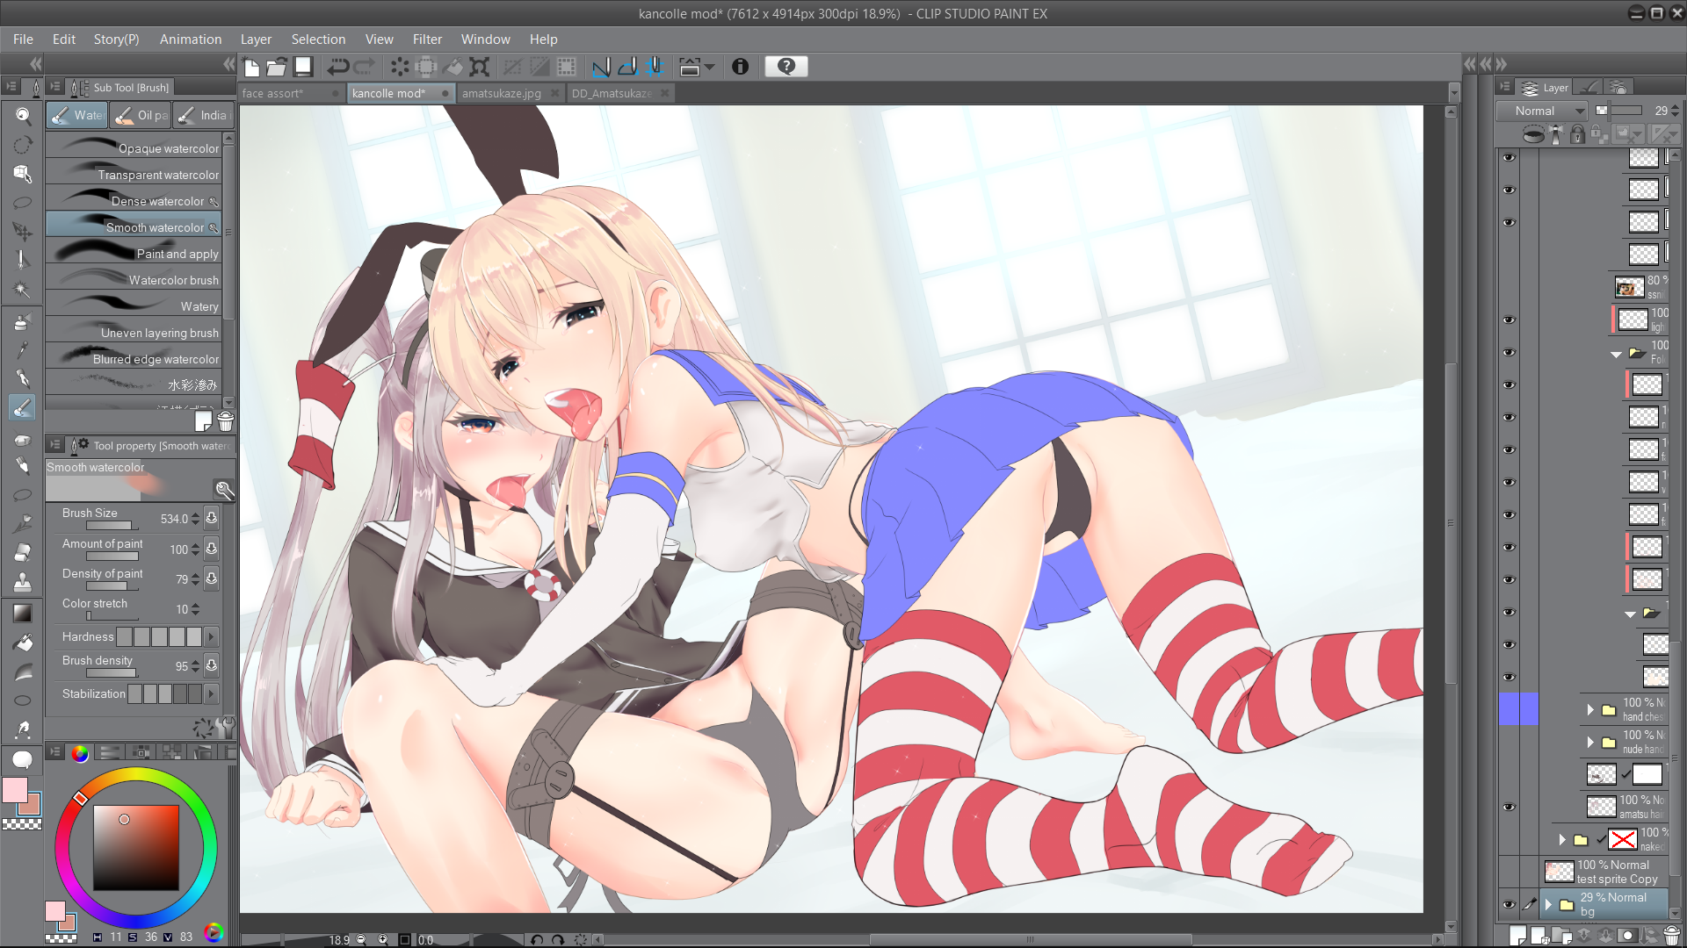Select the Eyedropper tool
The height and width of the screenshot is (948, 1687).
pyautogui.click(x=23, y=349)
